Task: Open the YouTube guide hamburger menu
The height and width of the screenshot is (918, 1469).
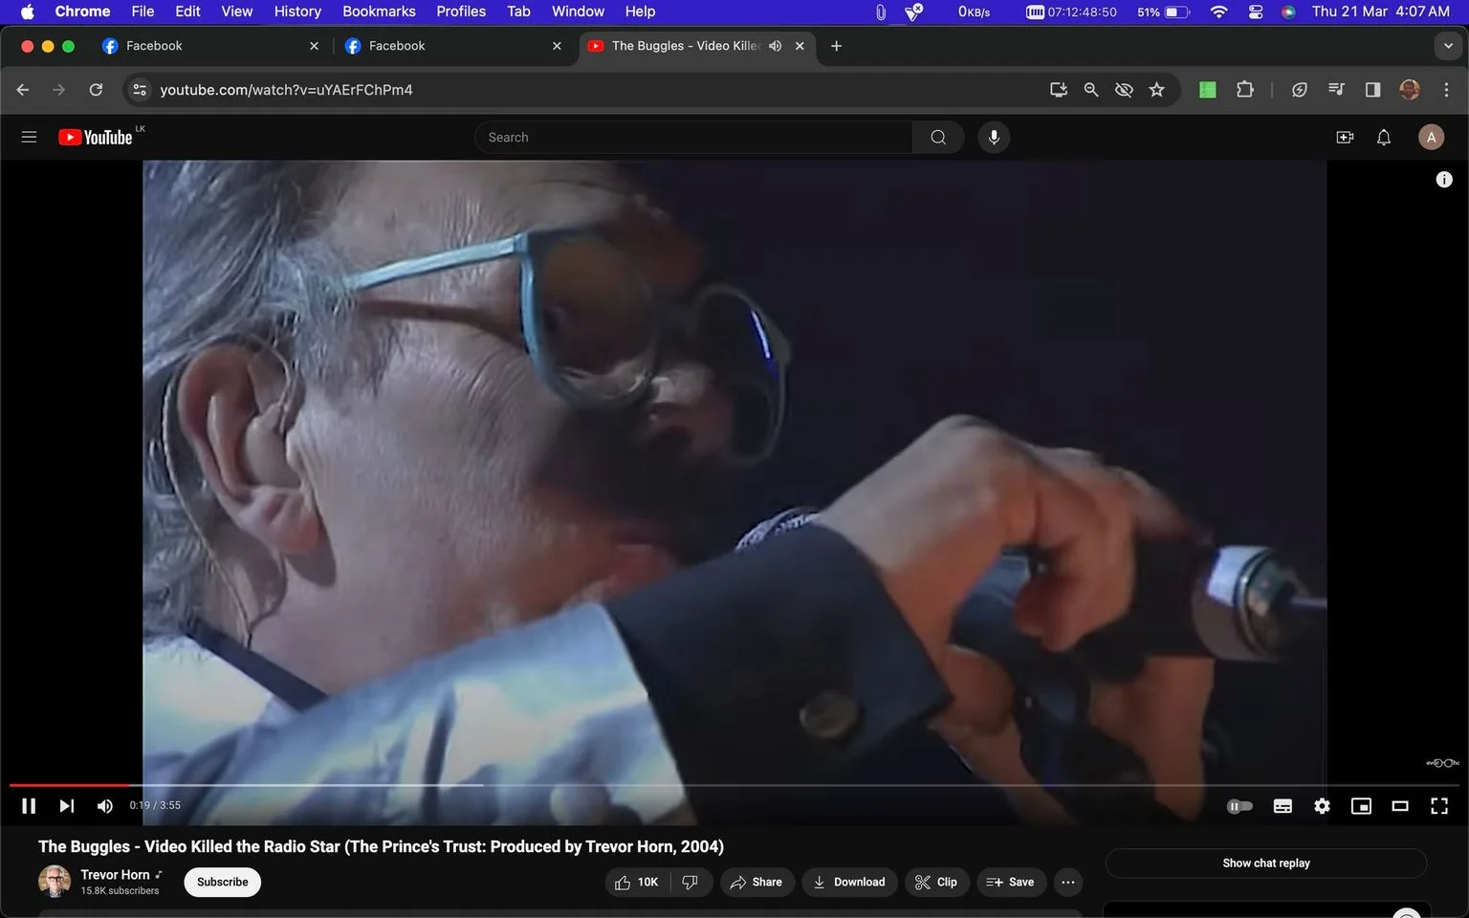Action: pos(29,138)
